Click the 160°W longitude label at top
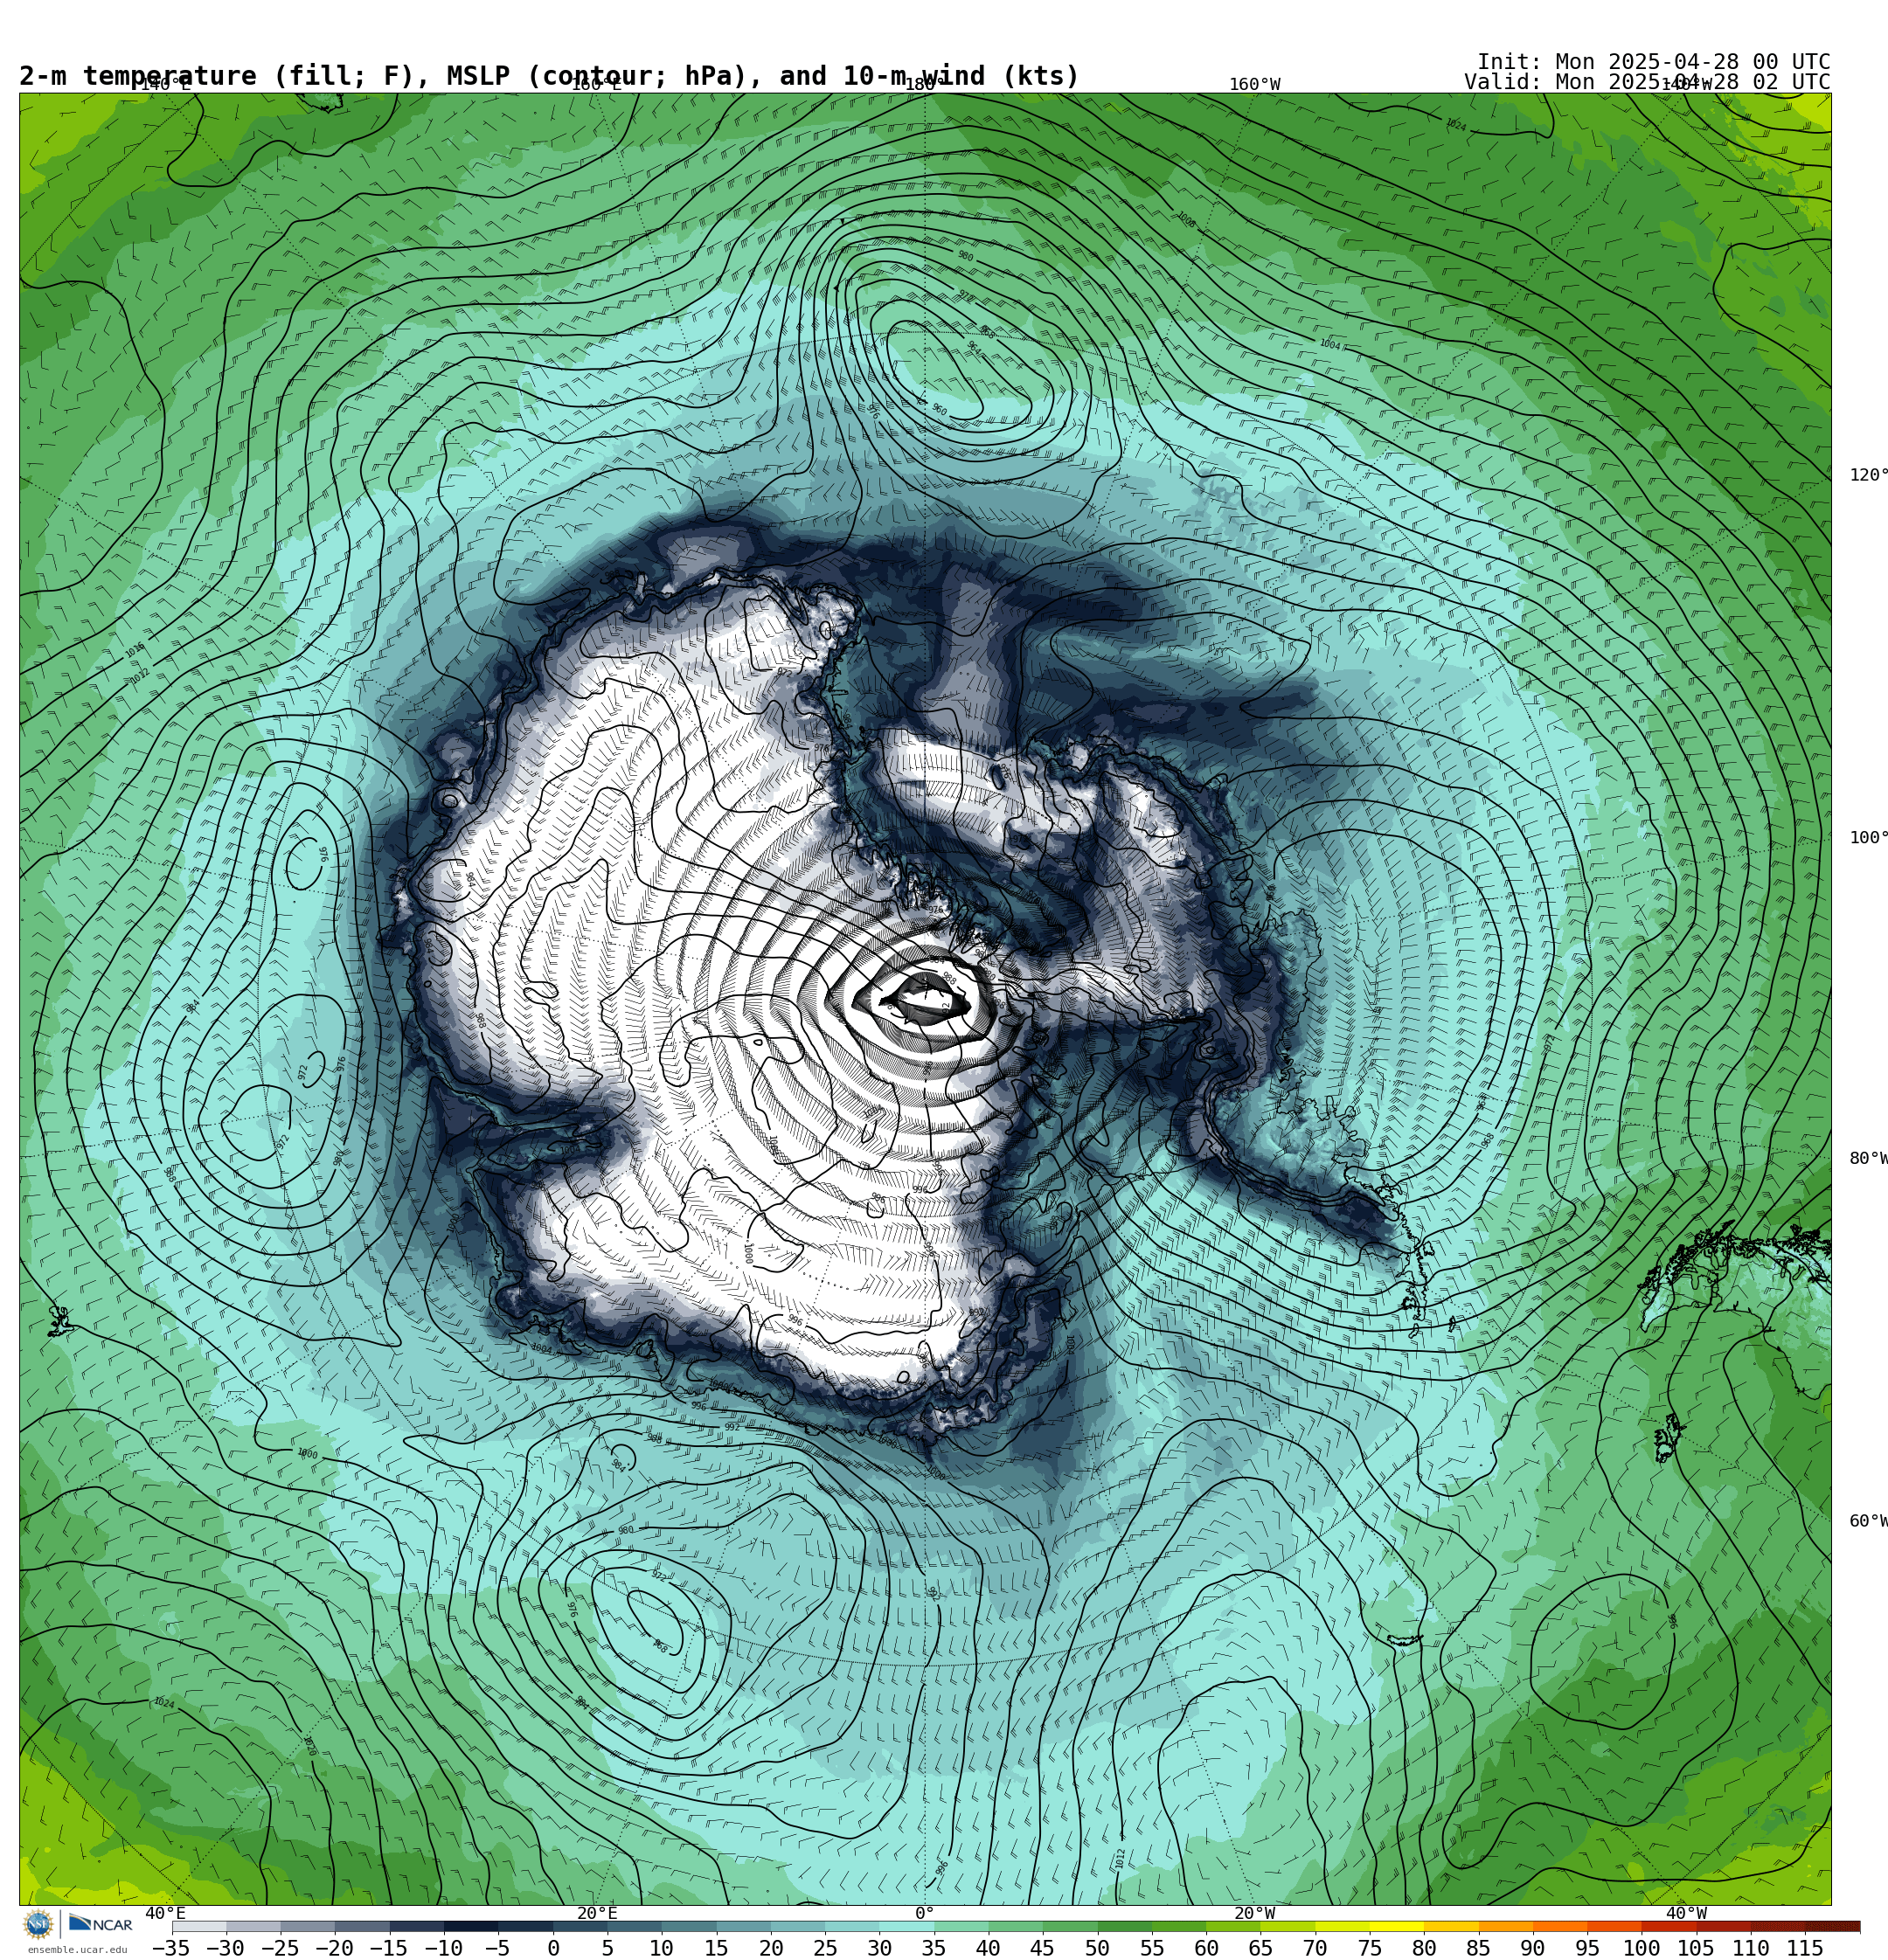Image resolution: width=1888 pixels, height=1960 pixels. pos(1254,84)
